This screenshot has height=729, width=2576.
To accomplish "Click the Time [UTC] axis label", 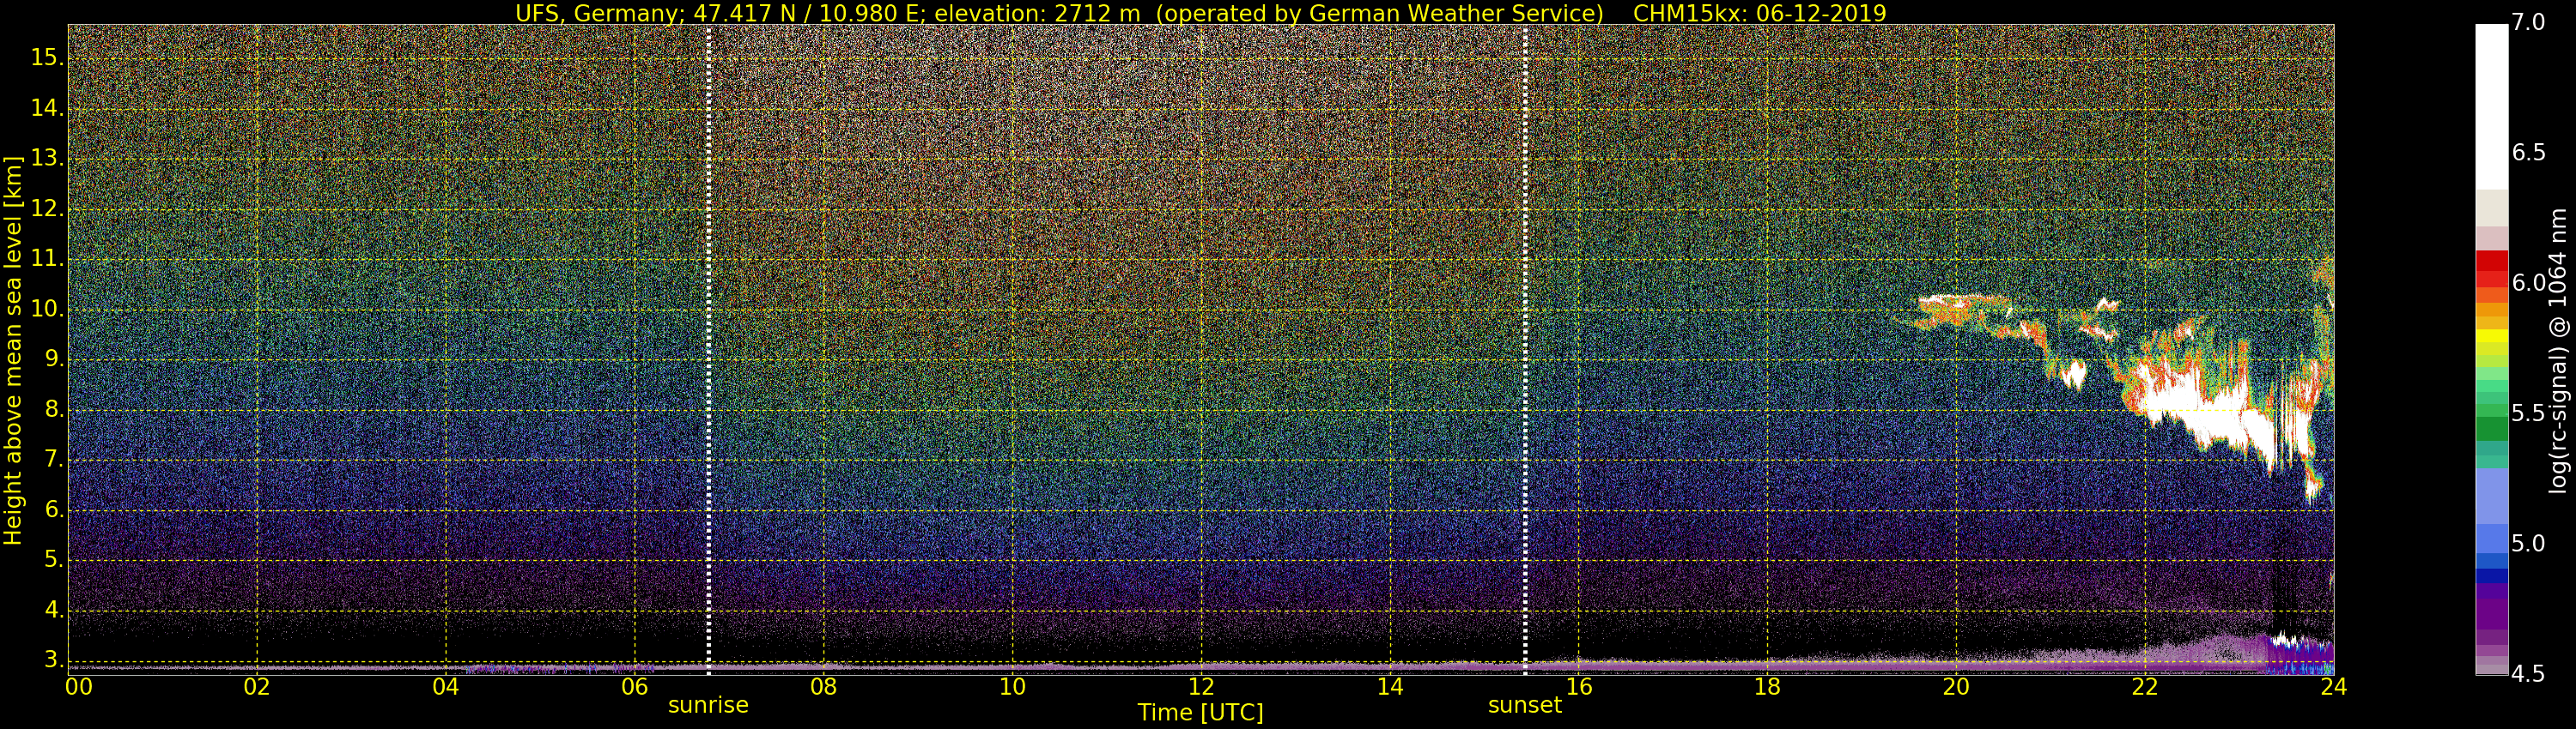I will (1200, 713).
